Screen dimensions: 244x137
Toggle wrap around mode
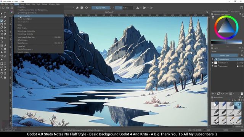click(151, 8)
